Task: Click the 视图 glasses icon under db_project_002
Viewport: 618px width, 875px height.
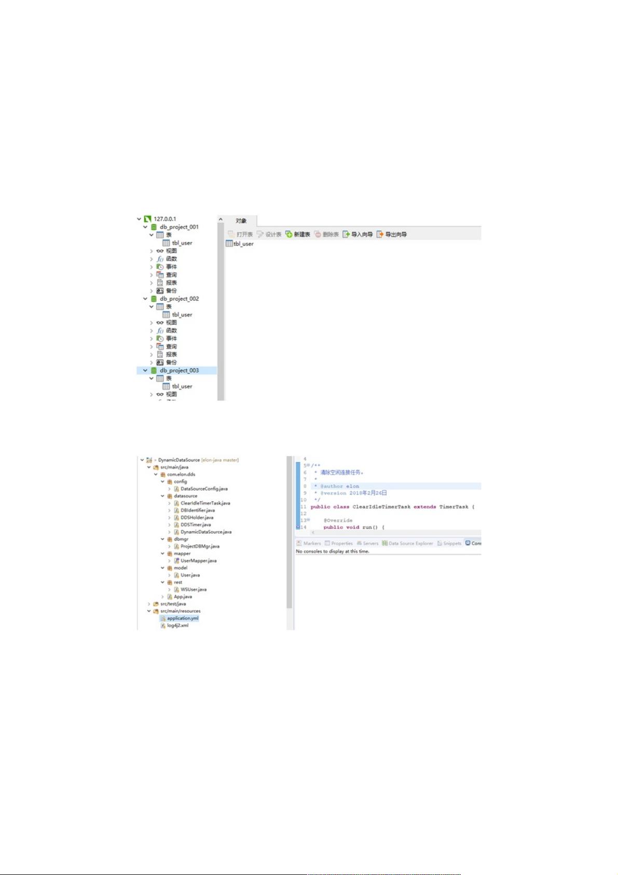Action: click(160, 322)
